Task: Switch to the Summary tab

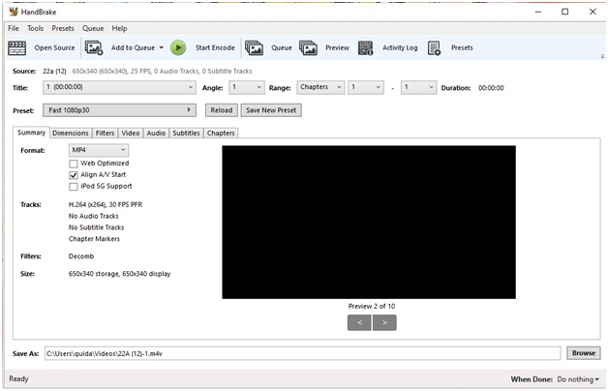Action: [x=31, y=133]
